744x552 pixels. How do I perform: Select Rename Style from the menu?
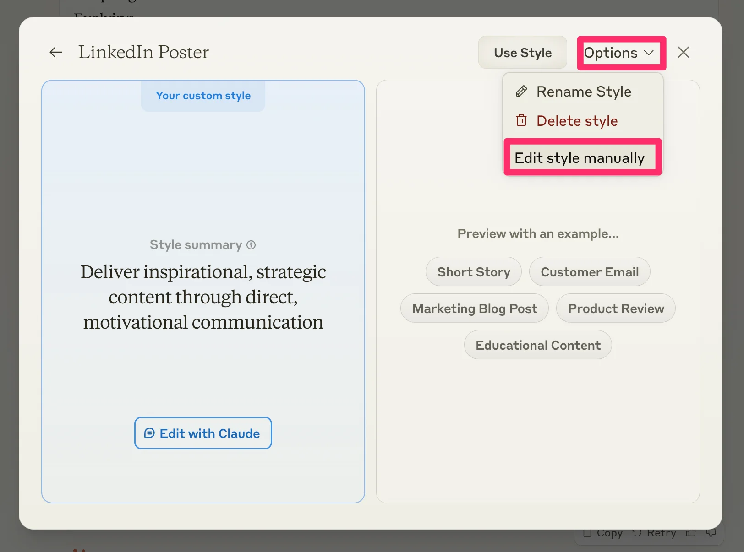(583, 92)
